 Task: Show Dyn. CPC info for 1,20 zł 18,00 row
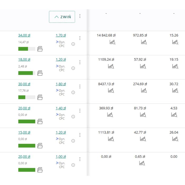point(73,68)
